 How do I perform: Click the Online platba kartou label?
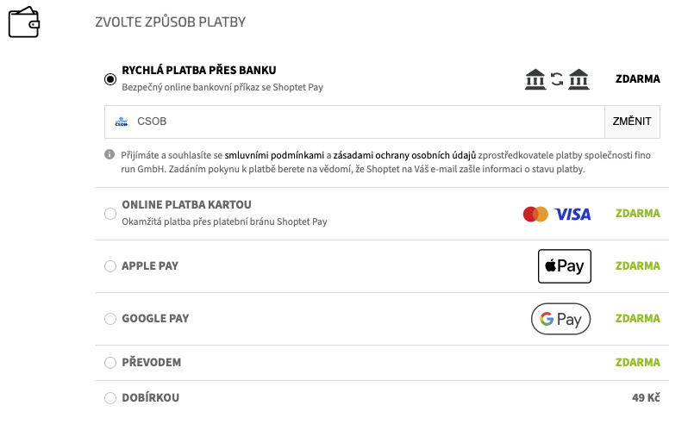186,205
